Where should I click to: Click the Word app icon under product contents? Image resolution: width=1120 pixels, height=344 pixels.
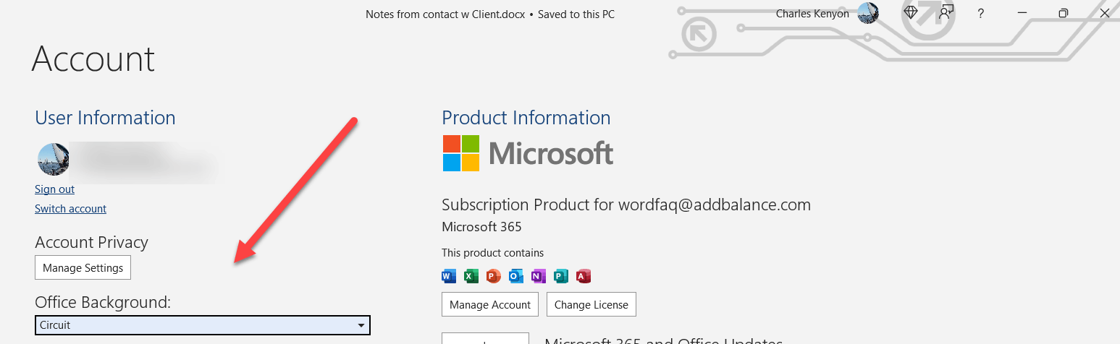tap(449, 275)
